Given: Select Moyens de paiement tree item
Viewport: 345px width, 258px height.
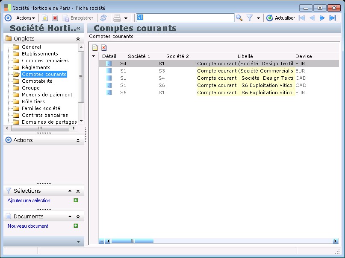Looking at the screenshot, I should coord(47,95).
